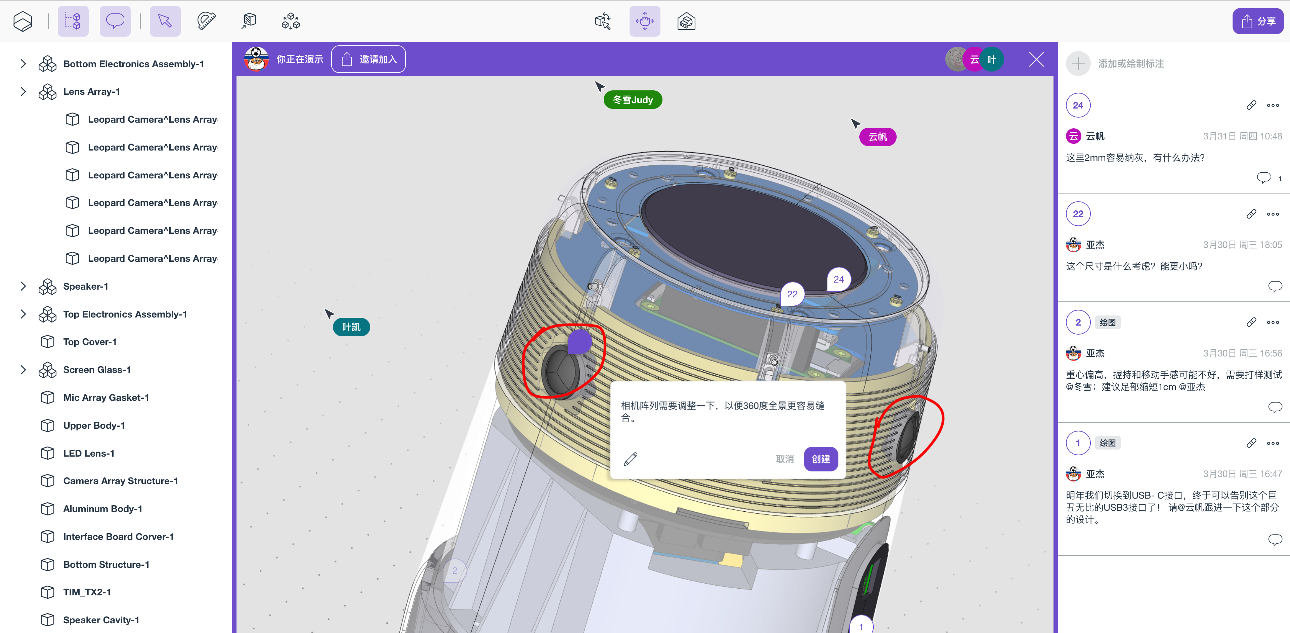Screen dimensions: 1290x633
Task: Open the measure tool
Action: tap(206, 21)
